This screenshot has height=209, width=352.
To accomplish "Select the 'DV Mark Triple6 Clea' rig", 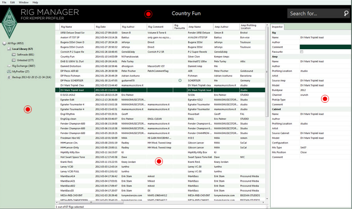I will coord(160,85).
